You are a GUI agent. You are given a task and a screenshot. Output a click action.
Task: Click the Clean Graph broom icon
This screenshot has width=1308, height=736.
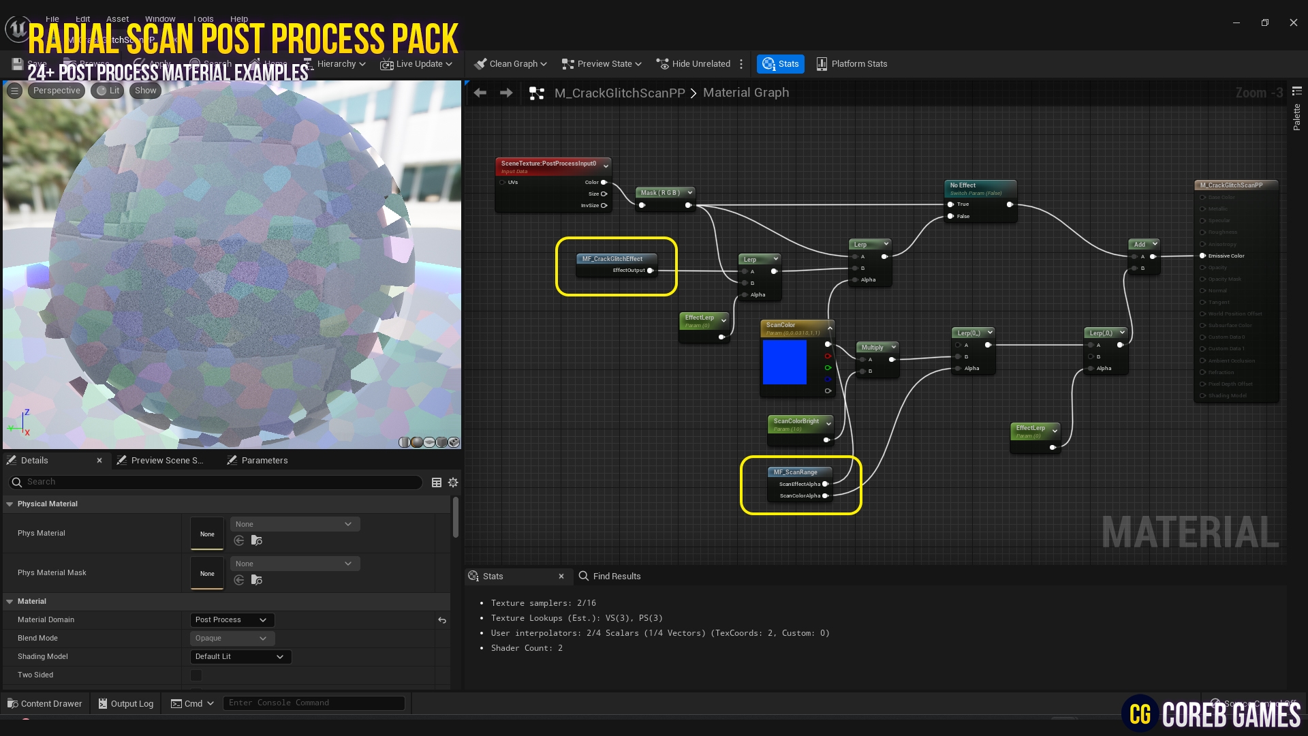click(480, 63)
